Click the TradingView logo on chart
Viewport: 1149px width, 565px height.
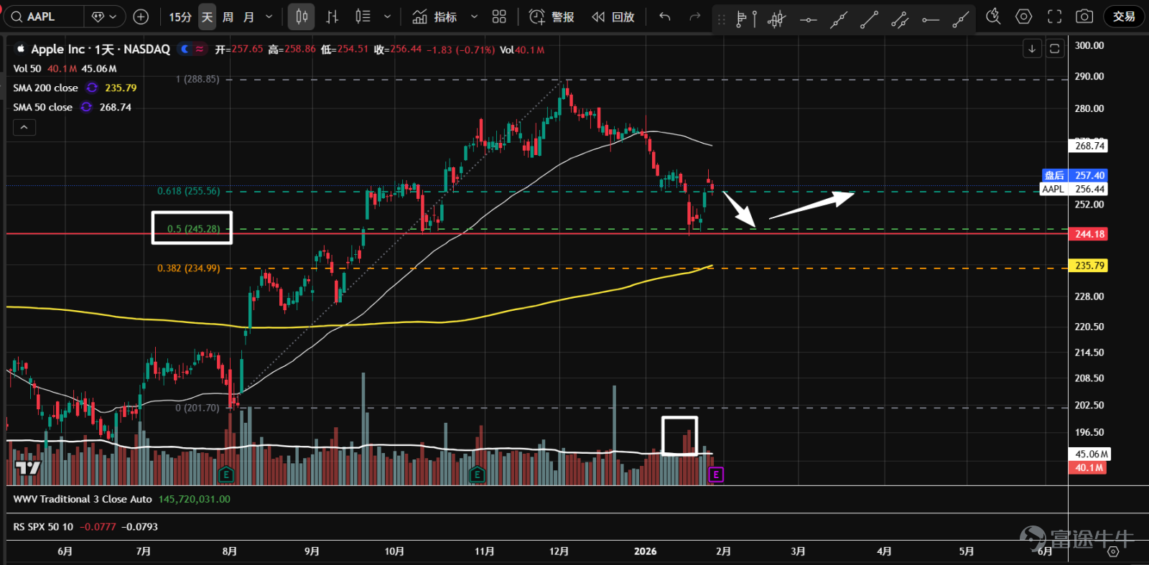click(x=28, y=468)
